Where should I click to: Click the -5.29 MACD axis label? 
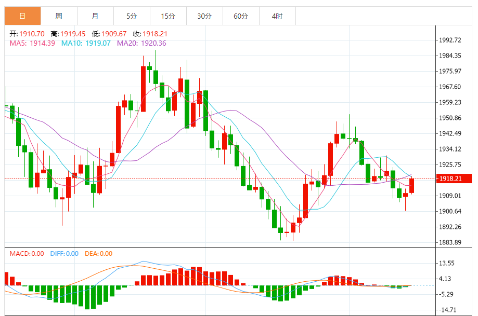pyautogui.click(x=446, y=294)
